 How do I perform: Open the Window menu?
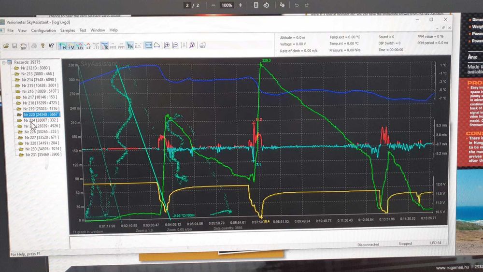click(x=98, y=30)
